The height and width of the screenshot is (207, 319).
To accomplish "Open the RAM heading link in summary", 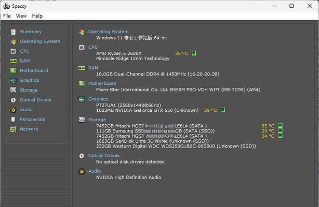I will [x=93, y=68].
